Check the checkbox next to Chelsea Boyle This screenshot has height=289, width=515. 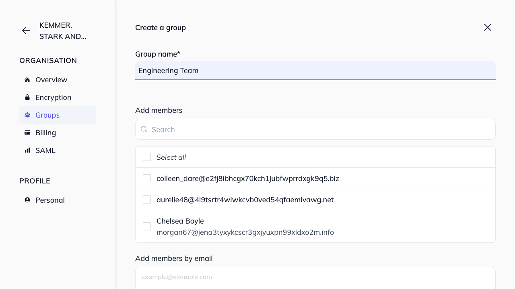pyautogui.click(x=146, y=226)
